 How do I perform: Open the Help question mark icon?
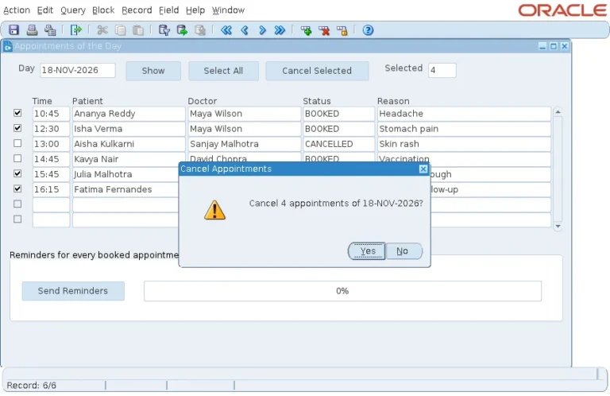click(x=368, y=30)
